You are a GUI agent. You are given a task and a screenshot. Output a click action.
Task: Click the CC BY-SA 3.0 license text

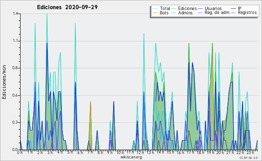tap(248, 158)
